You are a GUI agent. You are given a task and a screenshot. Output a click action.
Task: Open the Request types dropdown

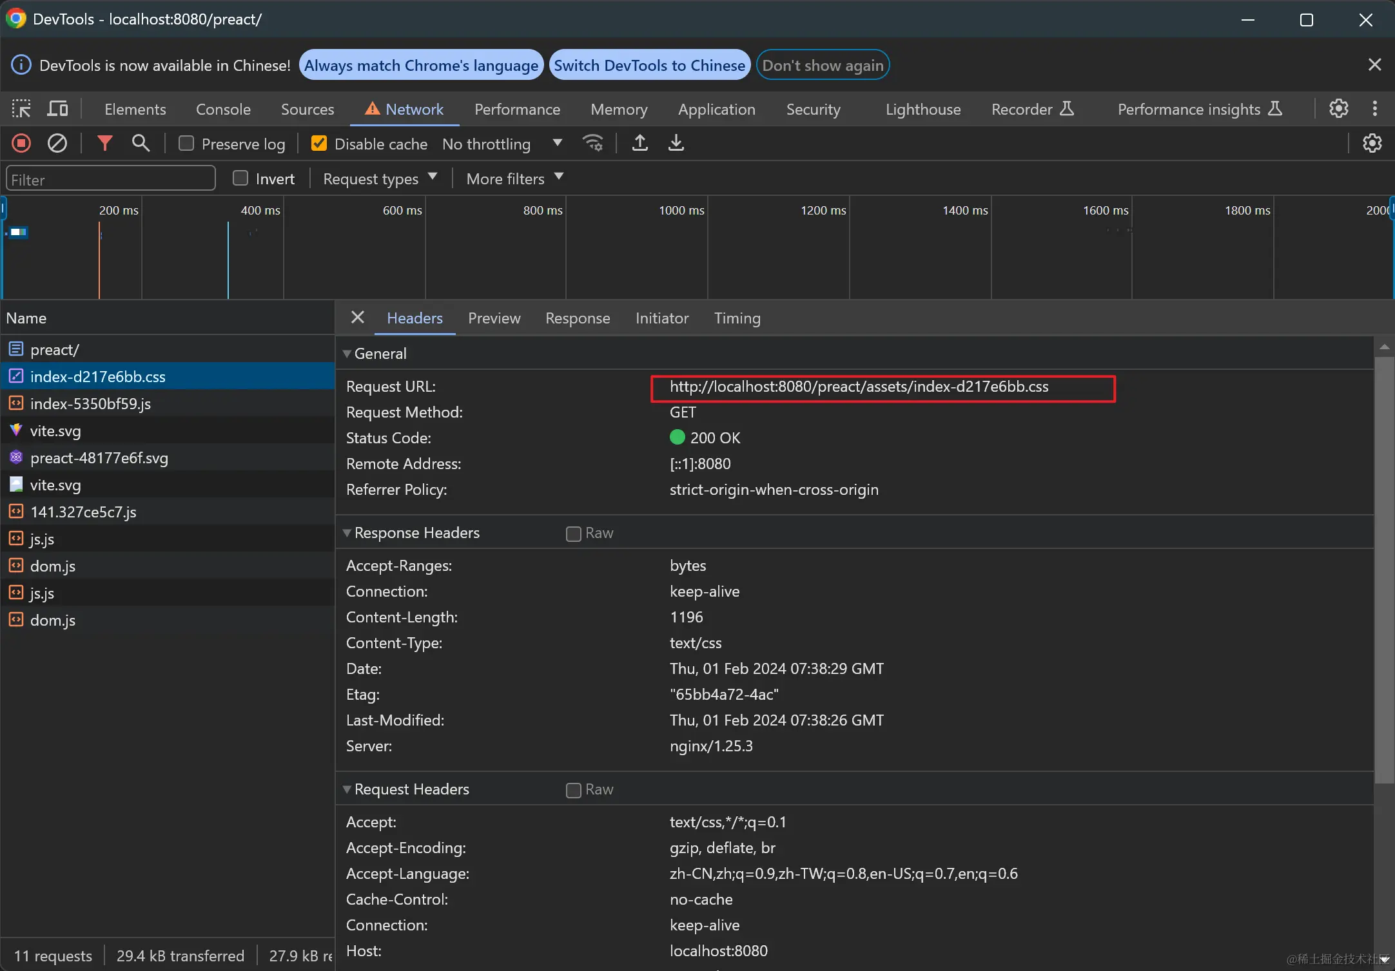(x=380, y=178)
